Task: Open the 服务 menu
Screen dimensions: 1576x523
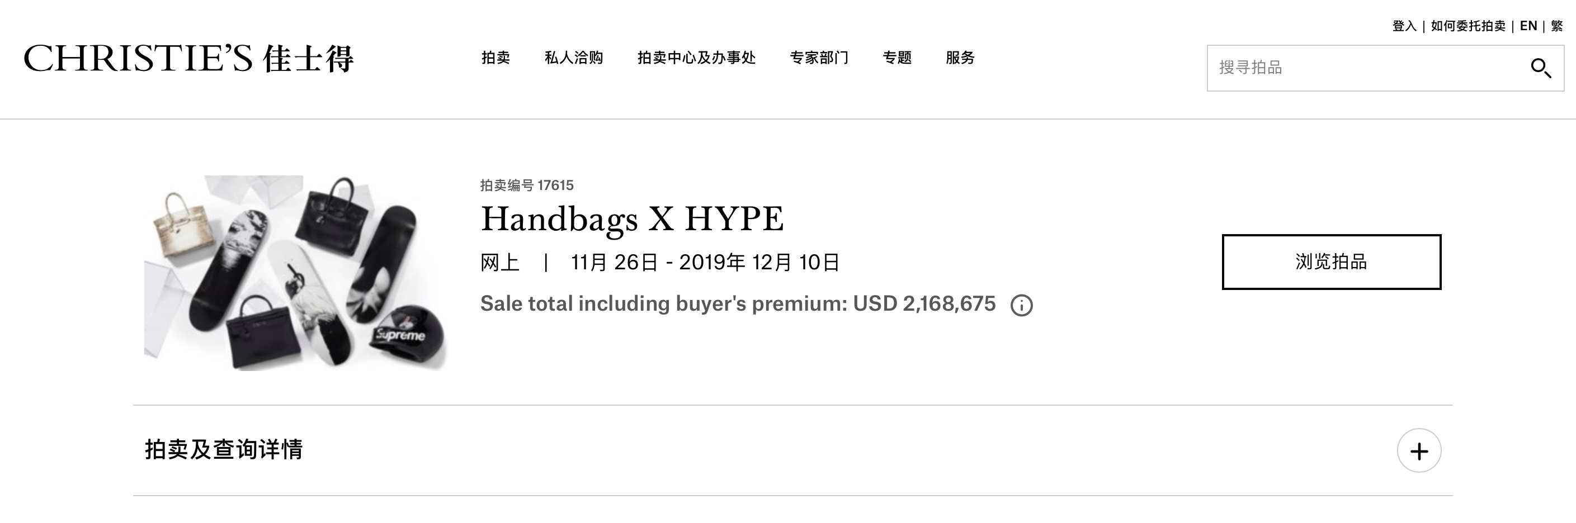Action: click(960, 58)
